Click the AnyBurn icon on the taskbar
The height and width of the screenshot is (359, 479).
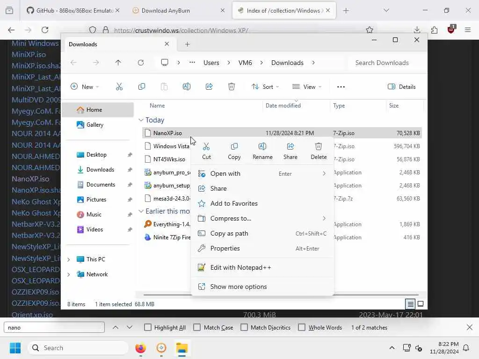[x=161, y=348]
